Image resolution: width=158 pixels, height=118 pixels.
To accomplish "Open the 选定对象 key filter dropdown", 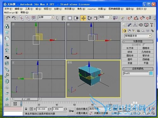I will pyautogui.click(x=110, y=109).
